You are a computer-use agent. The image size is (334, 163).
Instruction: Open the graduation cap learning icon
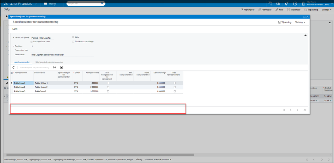click(270, 4)
